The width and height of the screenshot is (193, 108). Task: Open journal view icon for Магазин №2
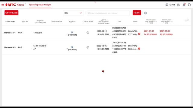click(x=72, y=47)
